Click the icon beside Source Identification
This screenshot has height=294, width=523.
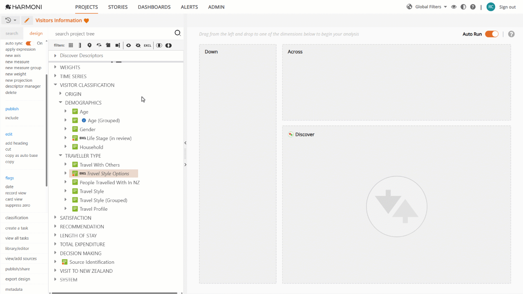point(65,262)
